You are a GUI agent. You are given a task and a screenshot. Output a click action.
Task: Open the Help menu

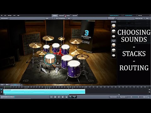pos(18,15)
